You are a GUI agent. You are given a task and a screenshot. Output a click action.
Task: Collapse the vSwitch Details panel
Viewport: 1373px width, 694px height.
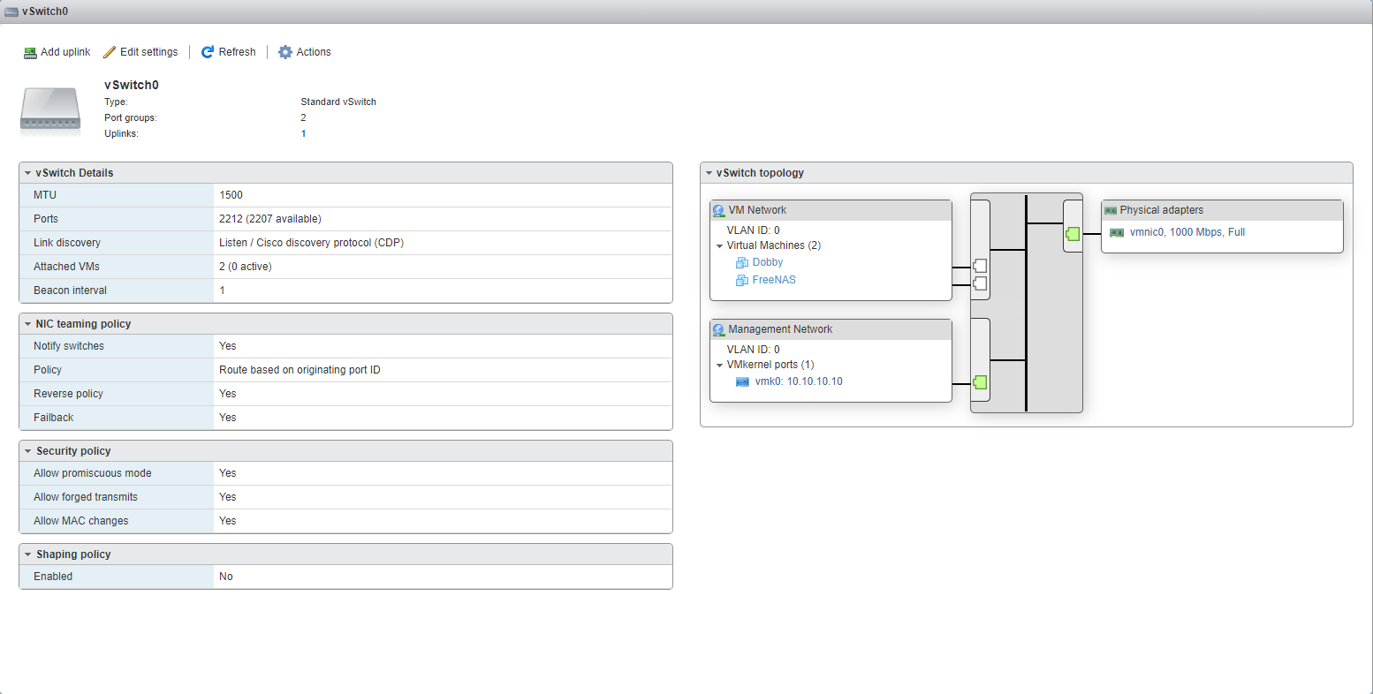(x=28, y=174)
